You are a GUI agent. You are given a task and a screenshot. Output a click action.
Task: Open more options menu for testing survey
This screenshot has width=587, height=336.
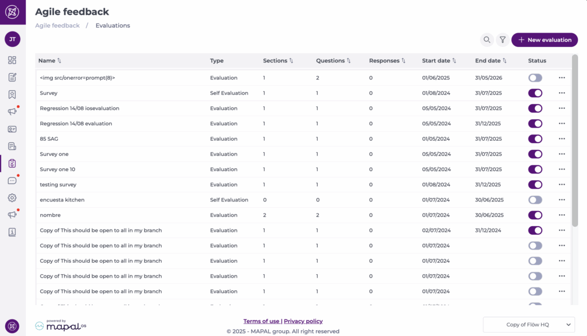point(562,184)
